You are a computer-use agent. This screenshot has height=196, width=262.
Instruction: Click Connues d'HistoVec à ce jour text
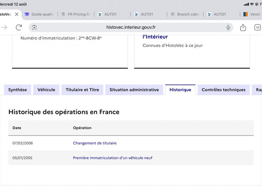tap(173, 45)
